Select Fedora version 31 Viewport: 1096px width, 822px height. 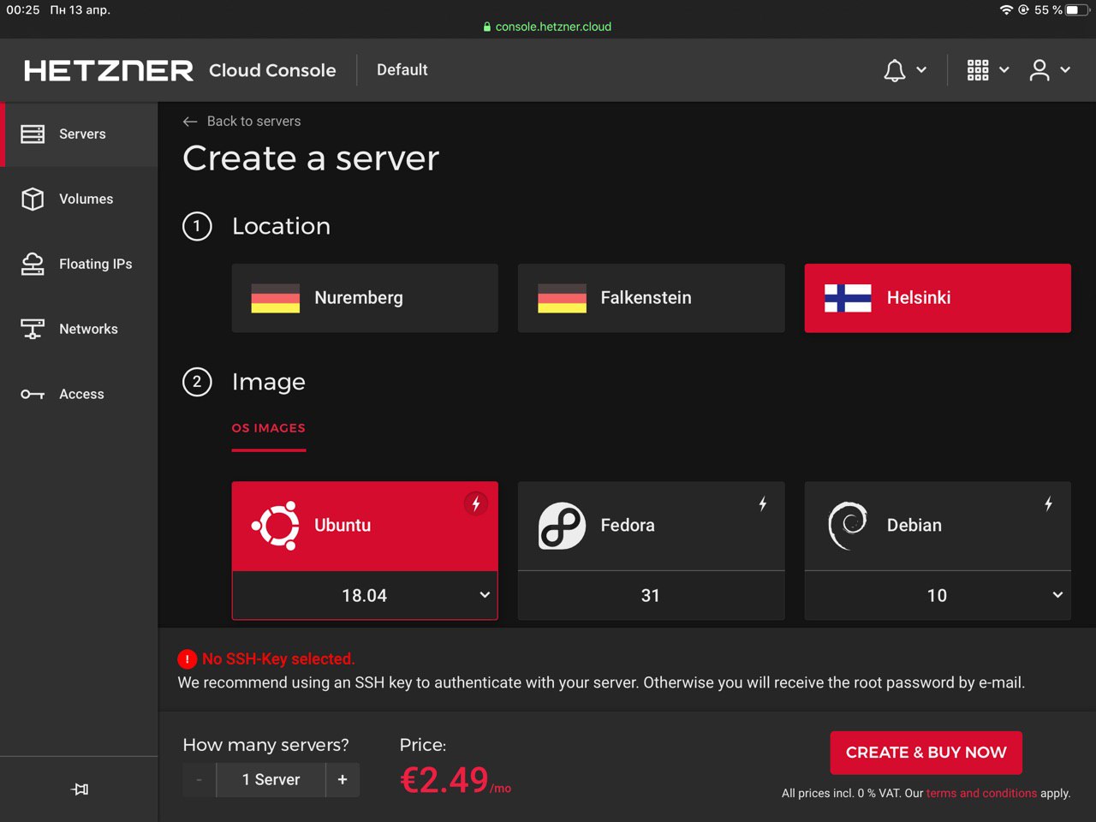pyautogui.click(x=651, y=595)
